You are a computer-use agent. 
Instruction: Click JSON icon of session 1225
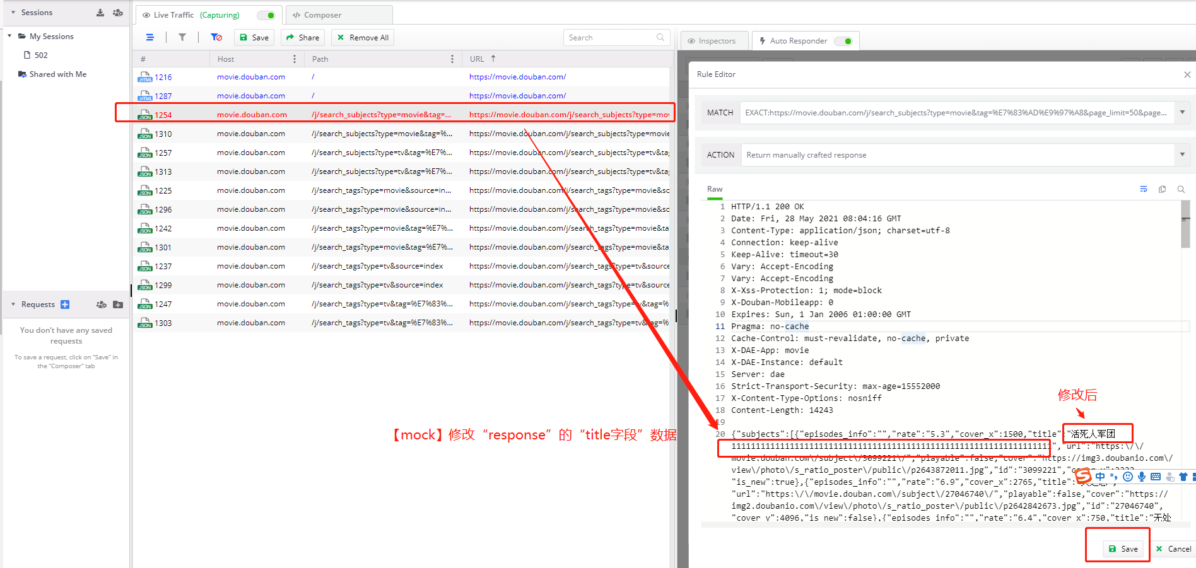tap(145, 190)
